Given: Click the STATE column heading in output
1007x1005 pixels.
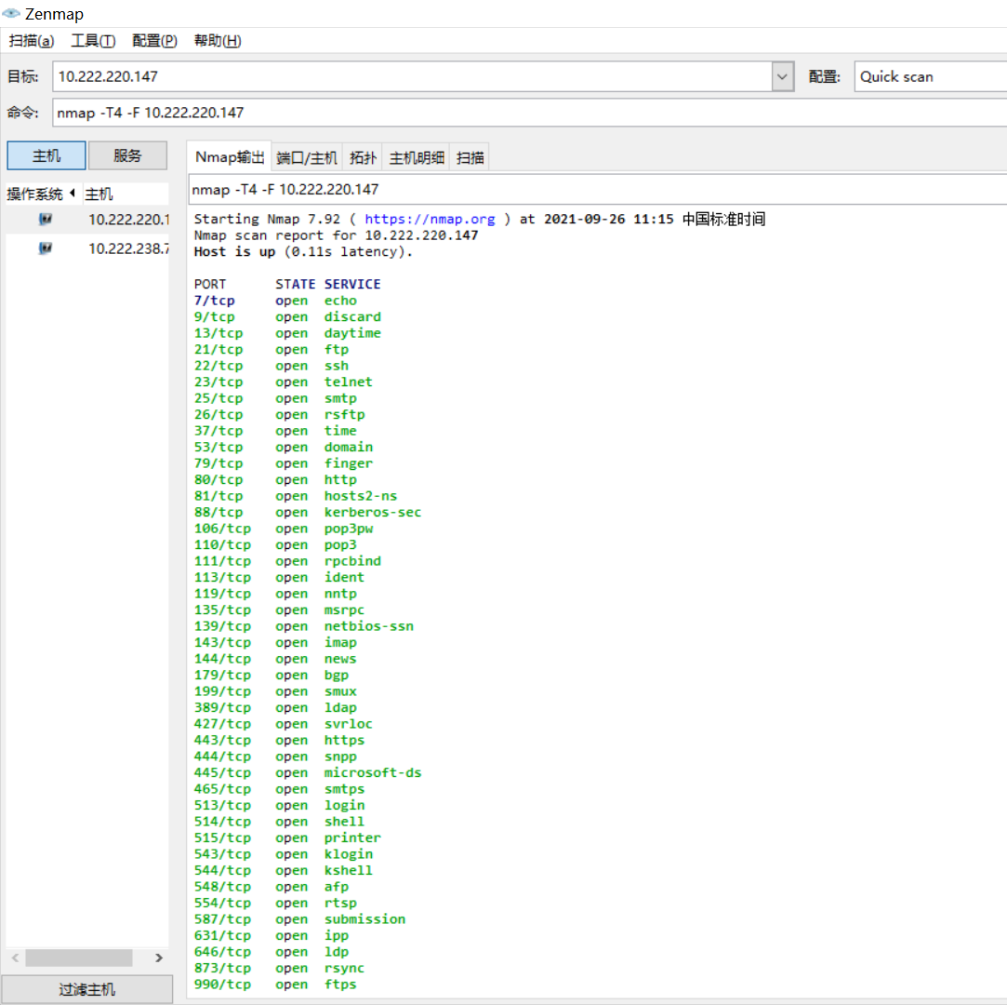Looking at the screenshot, I should (x=296, y=284).
